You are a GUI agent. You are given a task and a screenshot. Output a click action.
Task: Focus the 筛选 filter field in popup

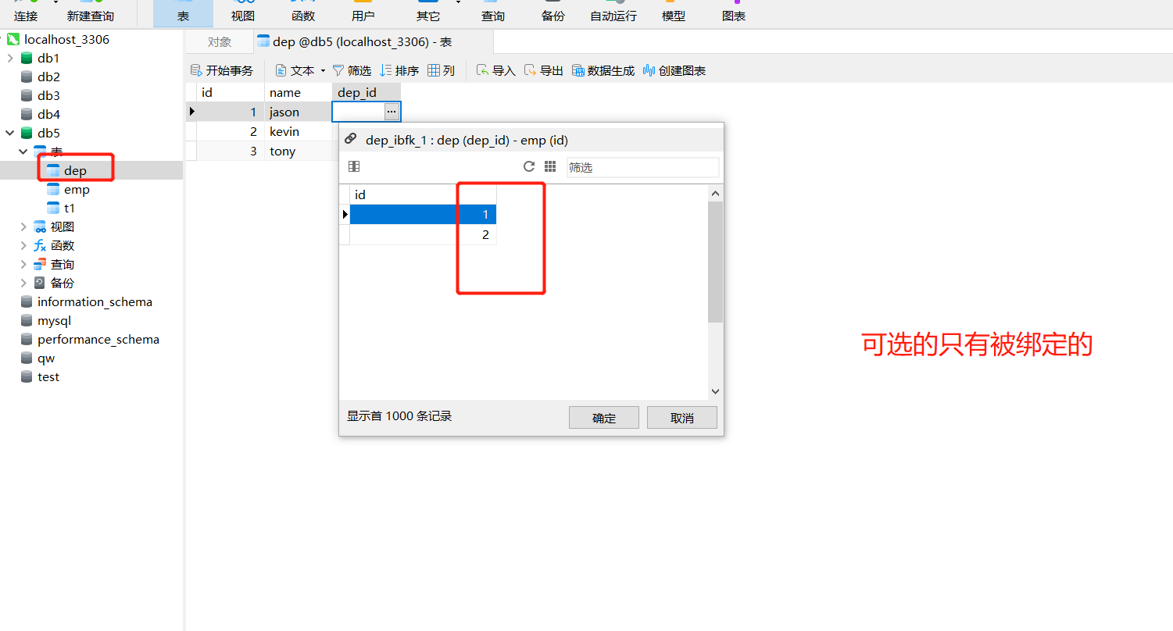click(642, 167)
